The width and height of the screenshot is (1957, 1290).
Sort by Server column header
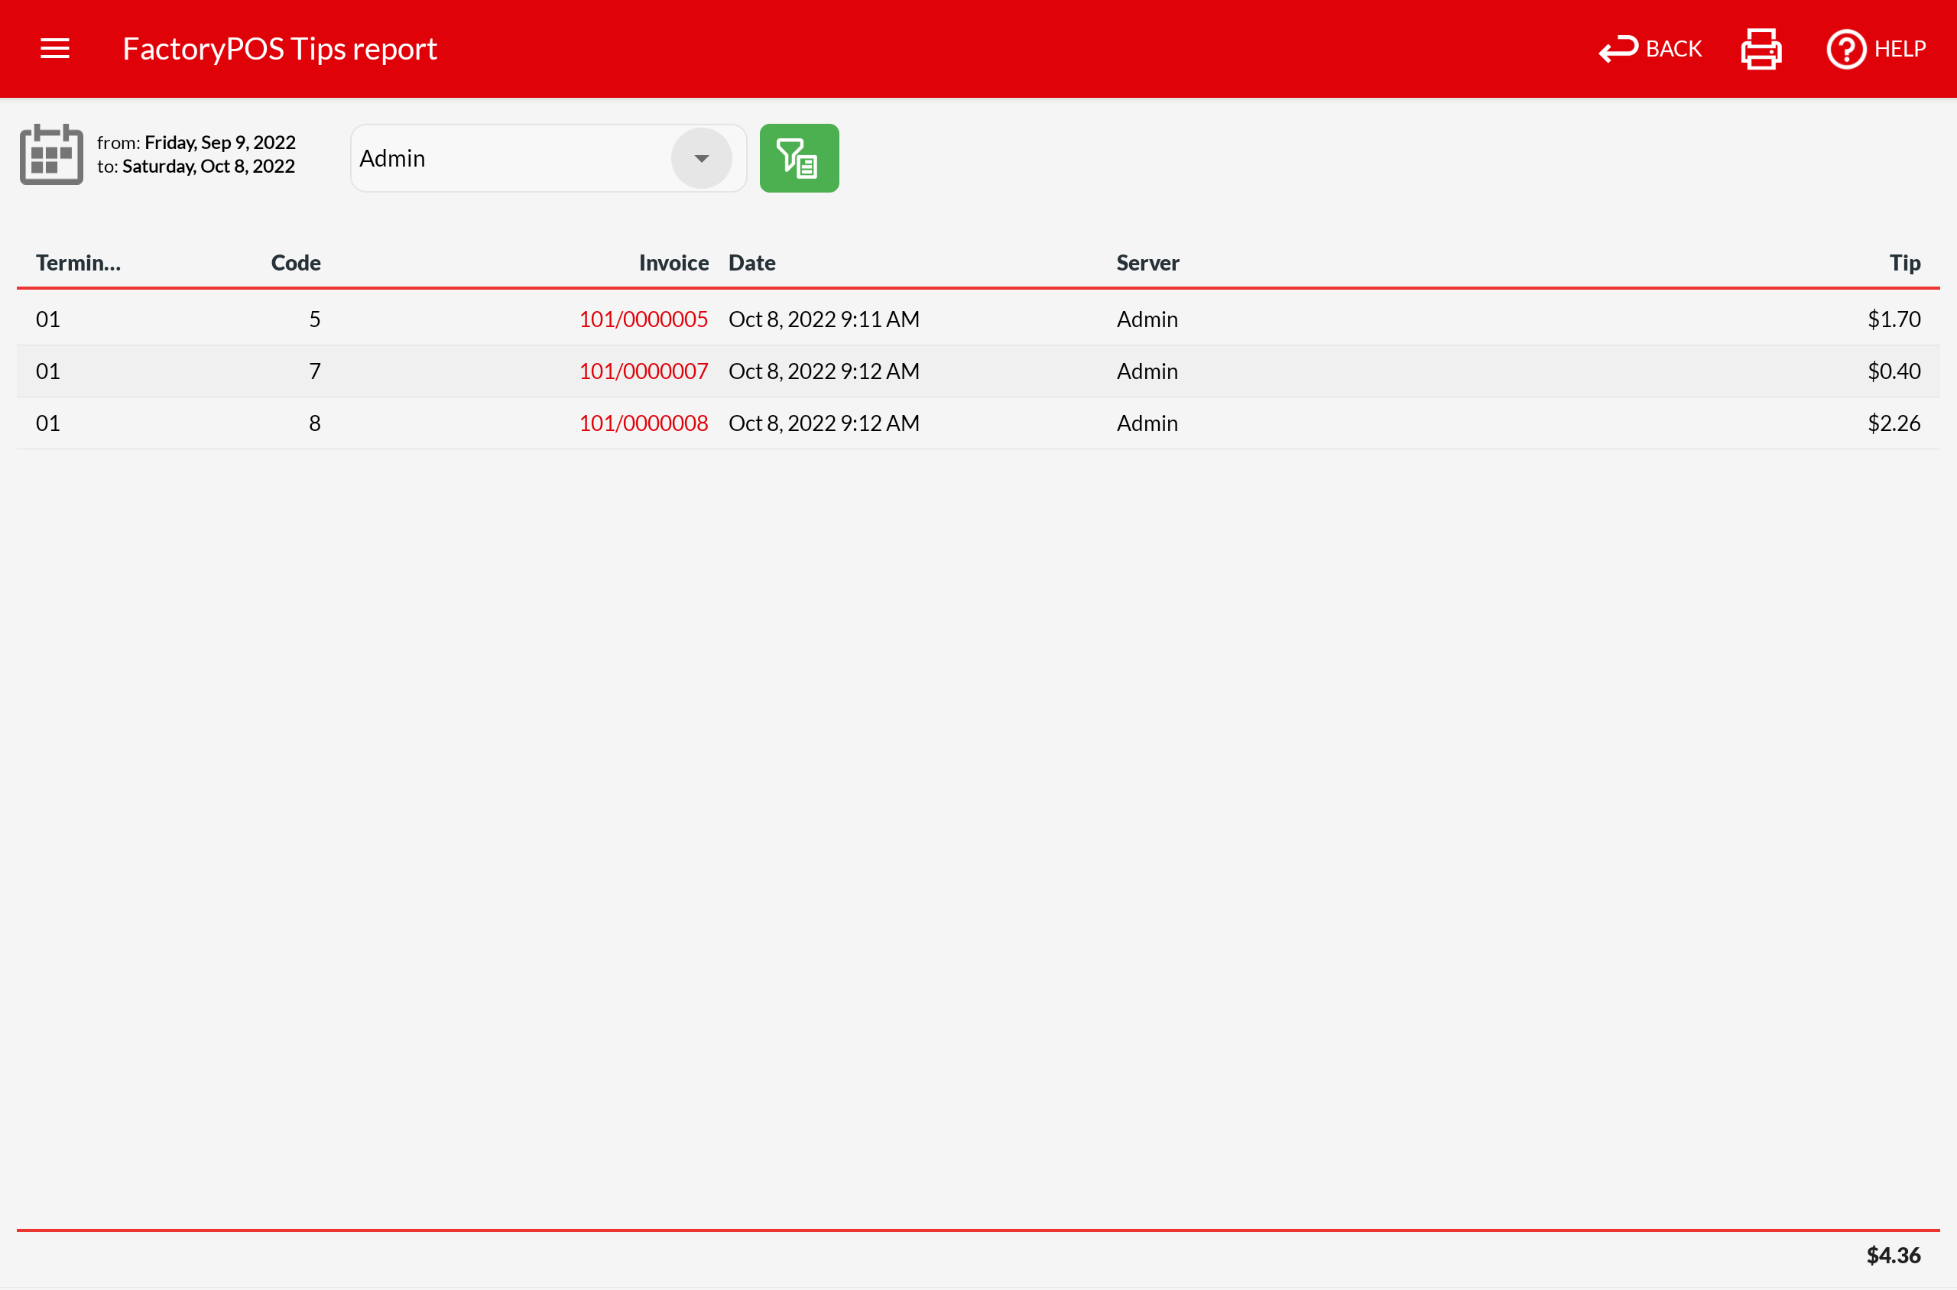[1147, 262]
